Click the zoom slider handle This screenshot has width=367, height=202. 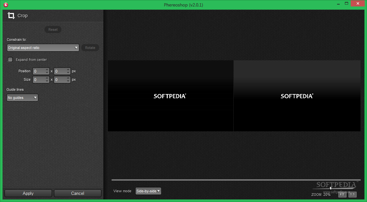331,188
